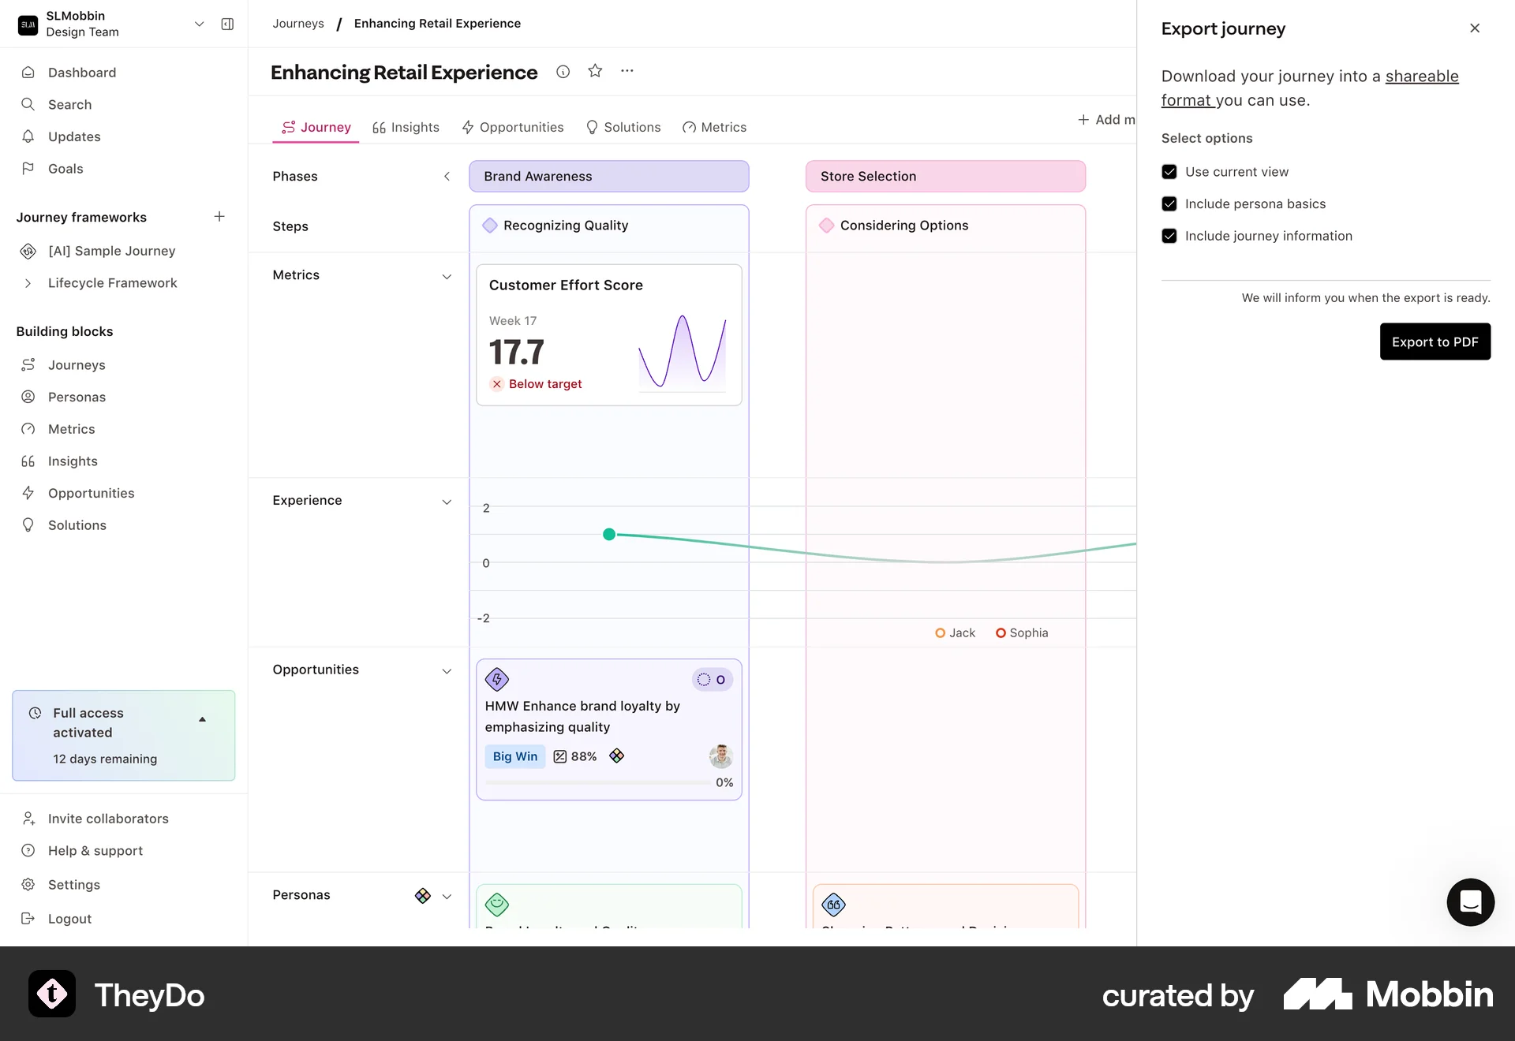Switch to the Insights tab
Image resolution: width=1515 pixels, height=1041 pixels.
click(x=406, y=127)
